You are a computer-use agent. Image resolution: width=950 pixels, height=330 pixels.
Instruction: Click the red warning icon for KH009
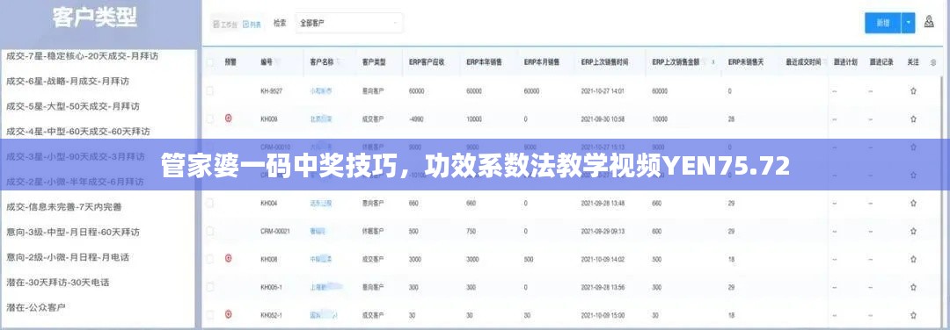pos(229,118)
